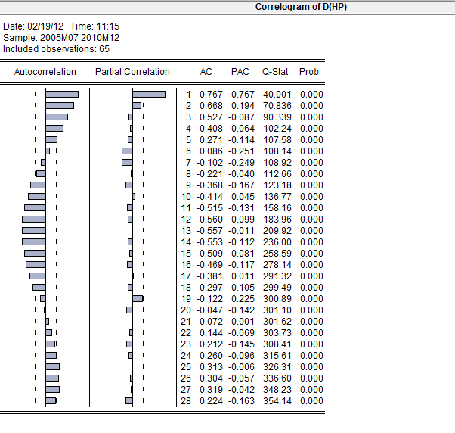Screen dimensions: 455x433
Task: Click the PAC column header
Action: [240, 72]
